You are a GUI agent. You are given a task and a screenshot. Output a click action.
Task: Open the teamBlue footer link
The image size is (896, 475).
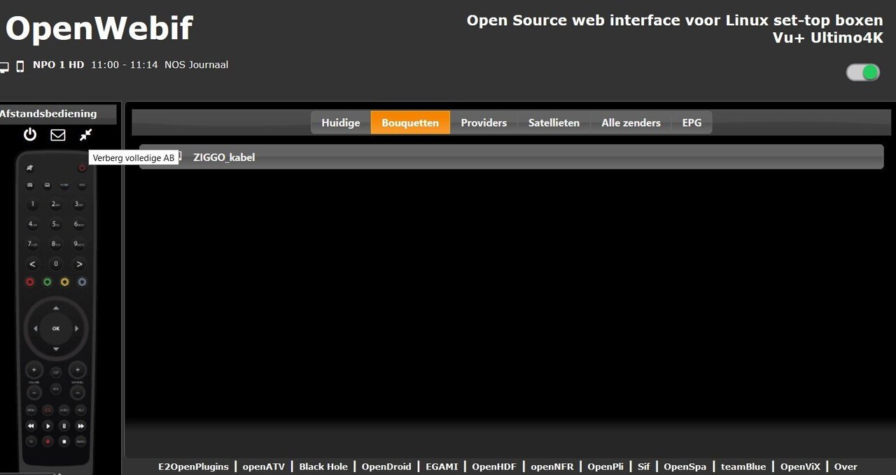(743, 466)
